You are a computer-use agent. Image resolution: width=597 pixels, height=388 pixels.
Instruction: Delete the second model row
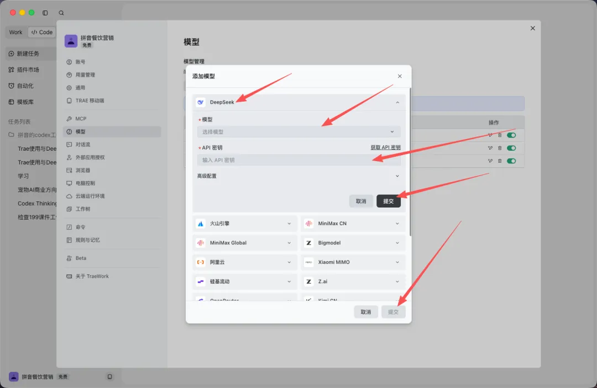(x=500, y=148)
